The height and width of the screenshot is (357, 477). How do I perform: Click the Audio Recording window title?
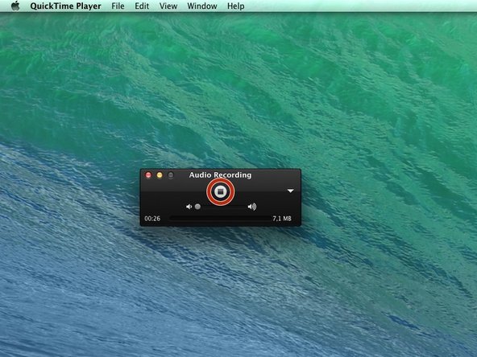click(220, 175)
